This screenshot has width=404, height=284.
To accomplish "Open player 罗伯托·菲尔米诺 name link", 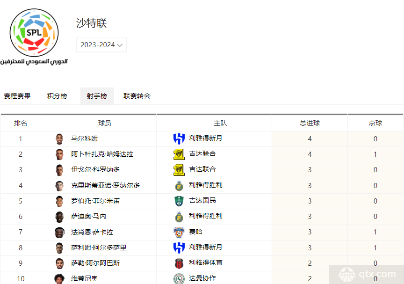I will [x=95, y=201].
